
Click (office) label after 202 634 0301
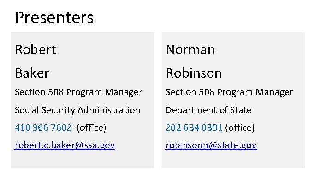(240, 127)
